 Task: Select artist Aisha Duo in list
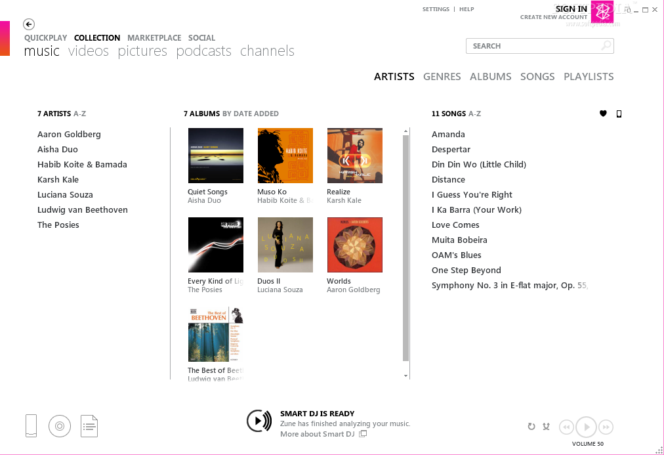point(58,149)
